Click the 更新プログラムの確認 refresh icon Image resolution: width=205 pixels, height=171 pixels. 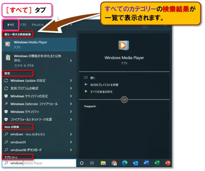click(6, 88)
